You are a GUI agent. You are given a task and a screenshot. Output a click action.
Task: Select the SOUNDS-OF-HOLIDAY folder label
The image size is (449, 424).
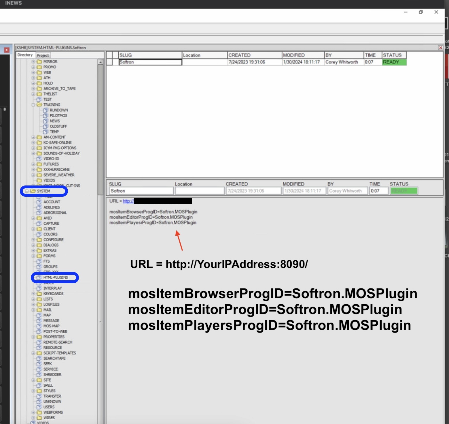click(62, 153)
